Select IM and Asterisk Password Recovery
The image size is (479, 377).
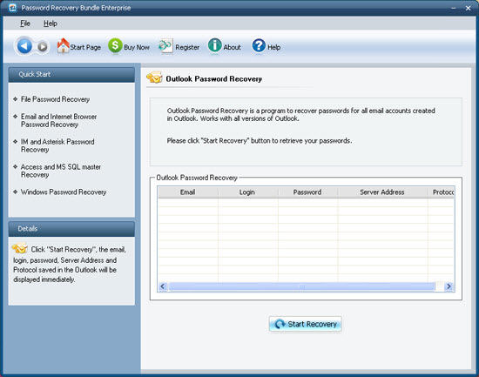pyautogui.click(x=57, y=145)
